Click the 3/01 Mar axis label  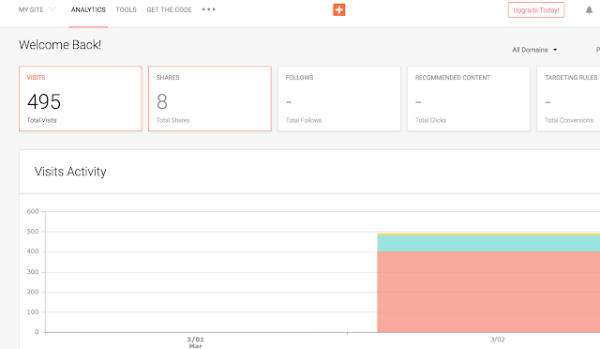195,342
